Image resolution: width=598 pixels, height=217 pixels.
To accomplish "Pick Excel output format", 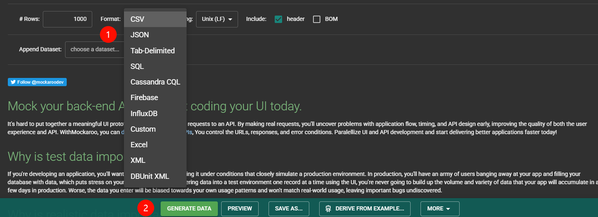I will [x=155, y=145].
